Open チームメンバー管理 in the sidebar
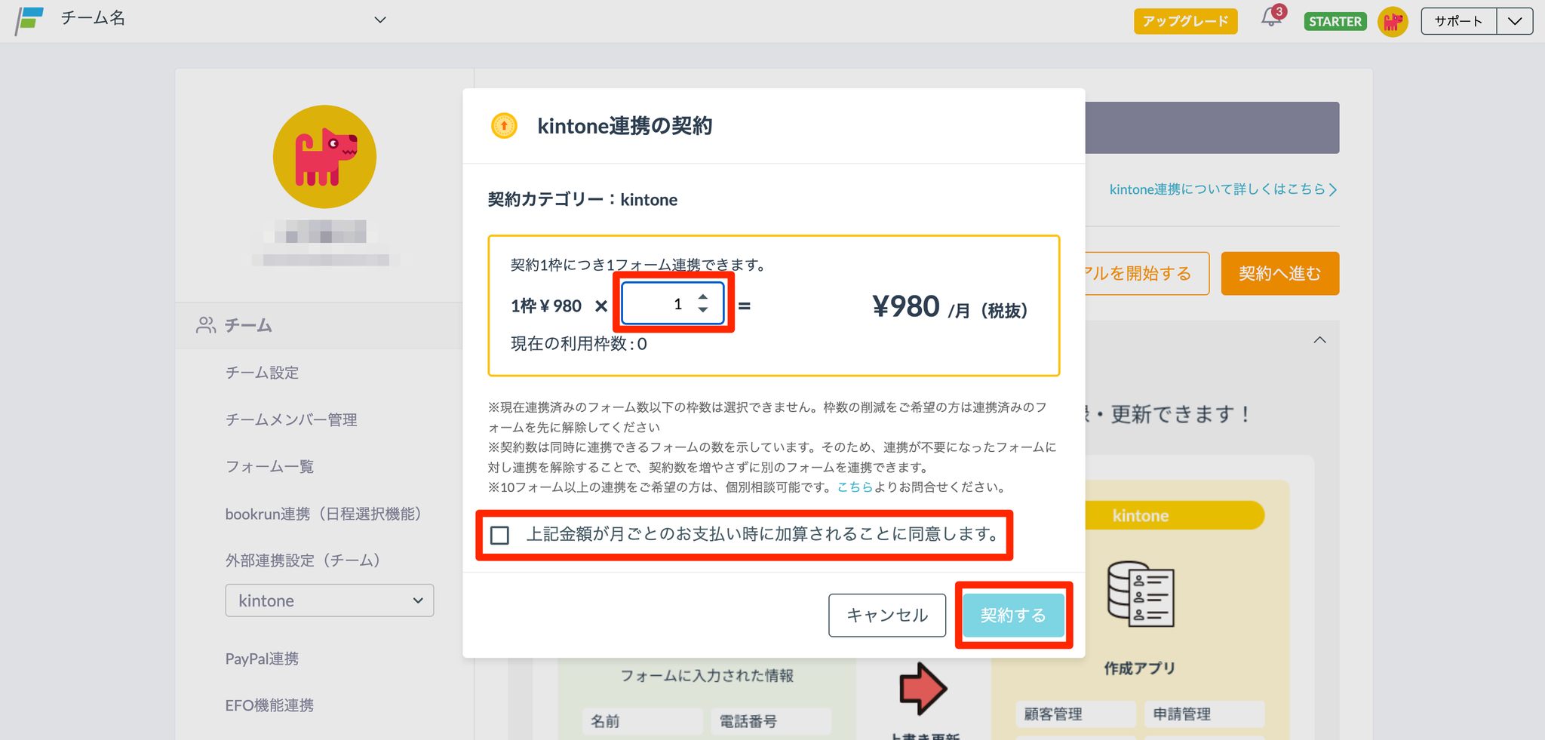 tap(291, 419)
